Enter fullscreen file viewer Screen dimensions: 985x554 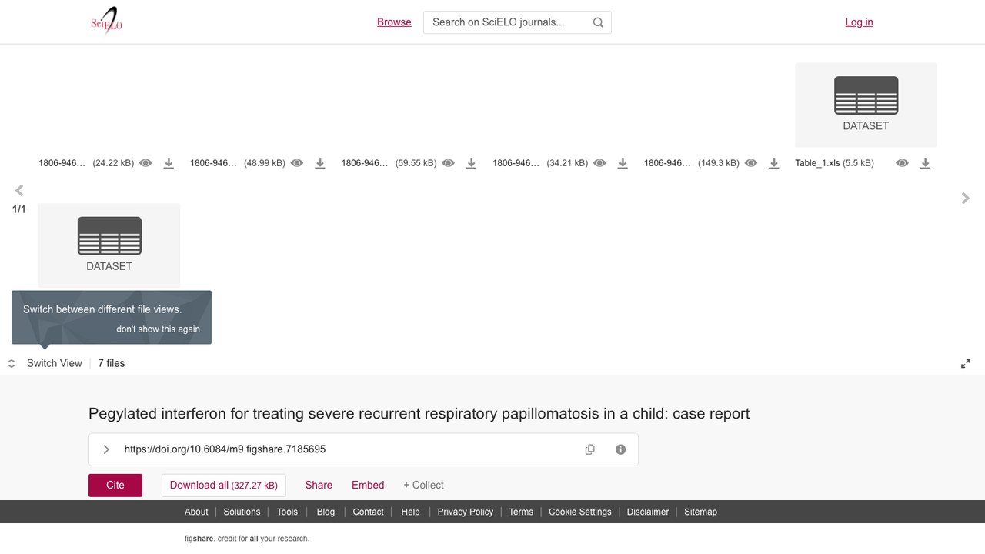(x=966, y=364)
